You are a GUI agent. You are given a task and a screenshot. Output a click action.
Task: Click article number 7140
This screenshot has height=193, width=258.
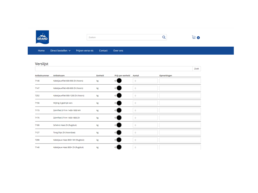pos(37,147)
